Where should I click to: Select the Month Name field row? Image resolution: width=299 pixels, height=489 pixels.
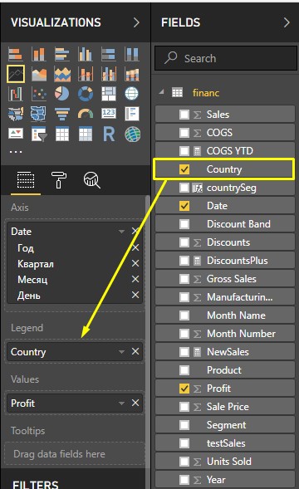225,315
